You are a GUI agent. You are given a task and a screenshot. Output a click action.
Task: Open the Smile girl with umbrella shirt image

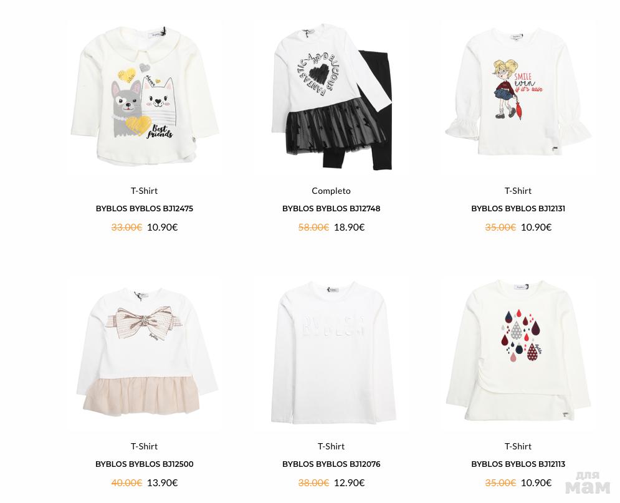(518, 97)
